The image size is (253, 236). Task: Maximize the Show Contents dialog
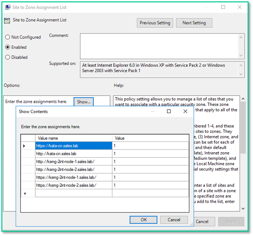tap(169, 111)
